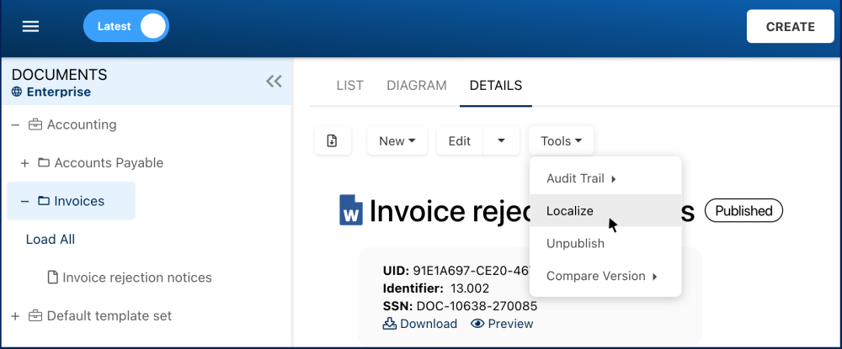Image resolution: width=842 pixels, height=349 pixels.
Task: Click the Default template set briefcase icon
Action: [35, 315]
